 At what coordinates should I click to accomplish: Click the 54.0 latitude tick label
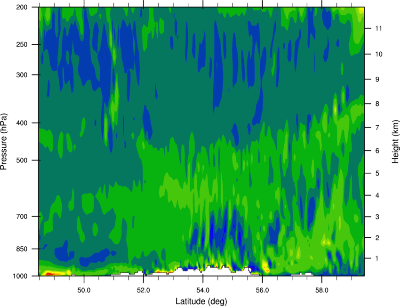203,290
